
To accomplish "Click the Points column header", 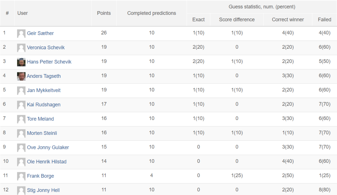I will pos(104,13).
